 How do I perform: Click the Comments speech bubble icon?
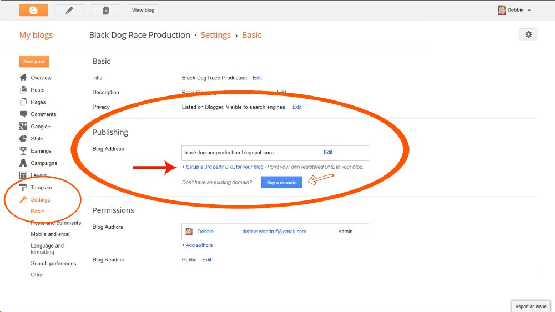pos(23,114)
